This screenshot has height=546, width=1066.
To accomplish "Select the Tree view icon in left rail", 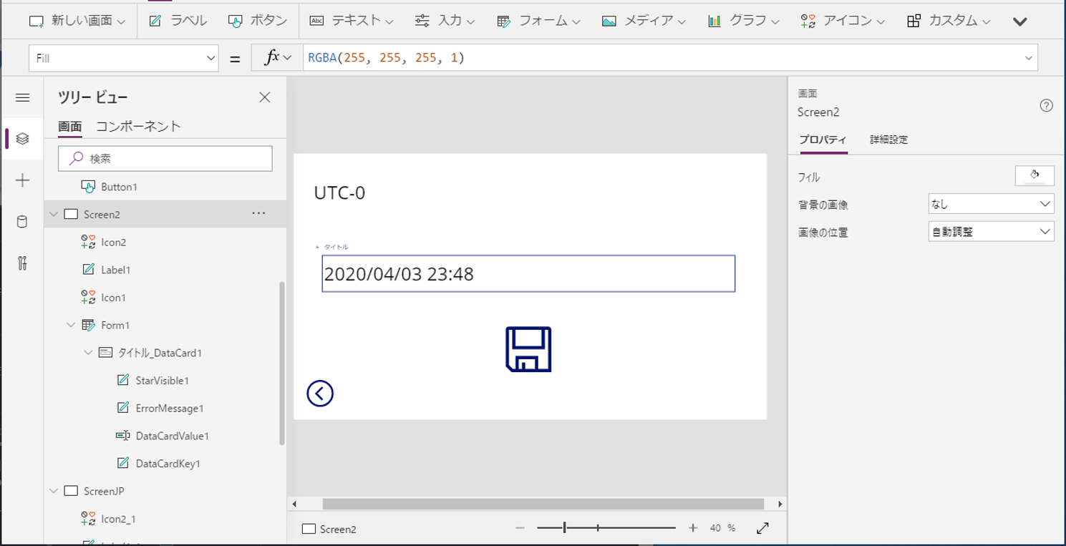I will tap(22, 138).
